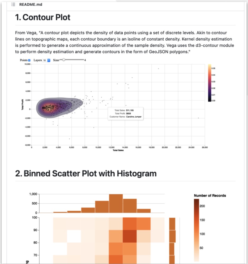Screen dimensions: 248x264
Task: Click the white empty heatmap cell
Action: 74,236
